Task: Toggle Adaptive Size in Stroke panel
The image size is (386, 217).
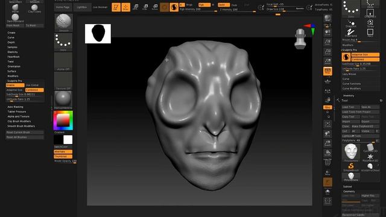Action: coord(365,55)
